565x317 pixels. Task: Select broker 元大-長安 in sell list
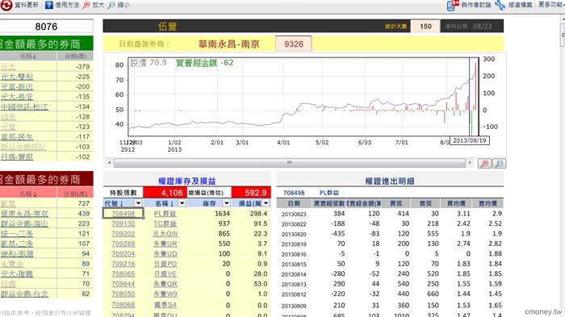click(17, 97)
